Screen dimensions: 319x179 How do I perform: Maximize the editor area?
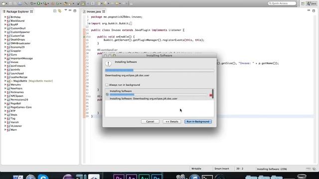314,10
